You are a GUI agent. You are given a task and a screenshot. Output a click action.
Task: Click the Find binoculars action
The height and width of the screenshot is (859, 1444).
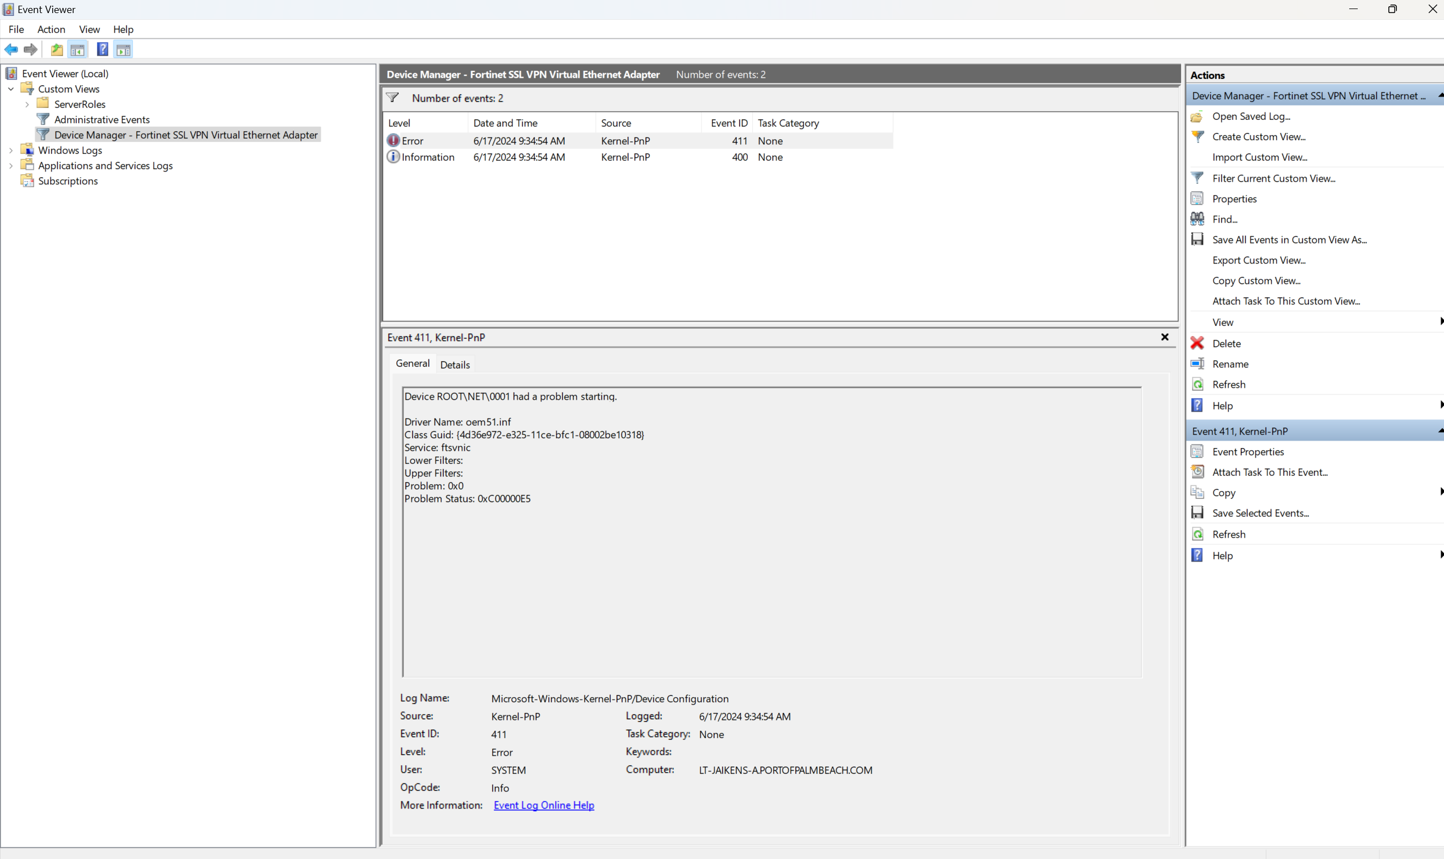[x=1224, y=219]
